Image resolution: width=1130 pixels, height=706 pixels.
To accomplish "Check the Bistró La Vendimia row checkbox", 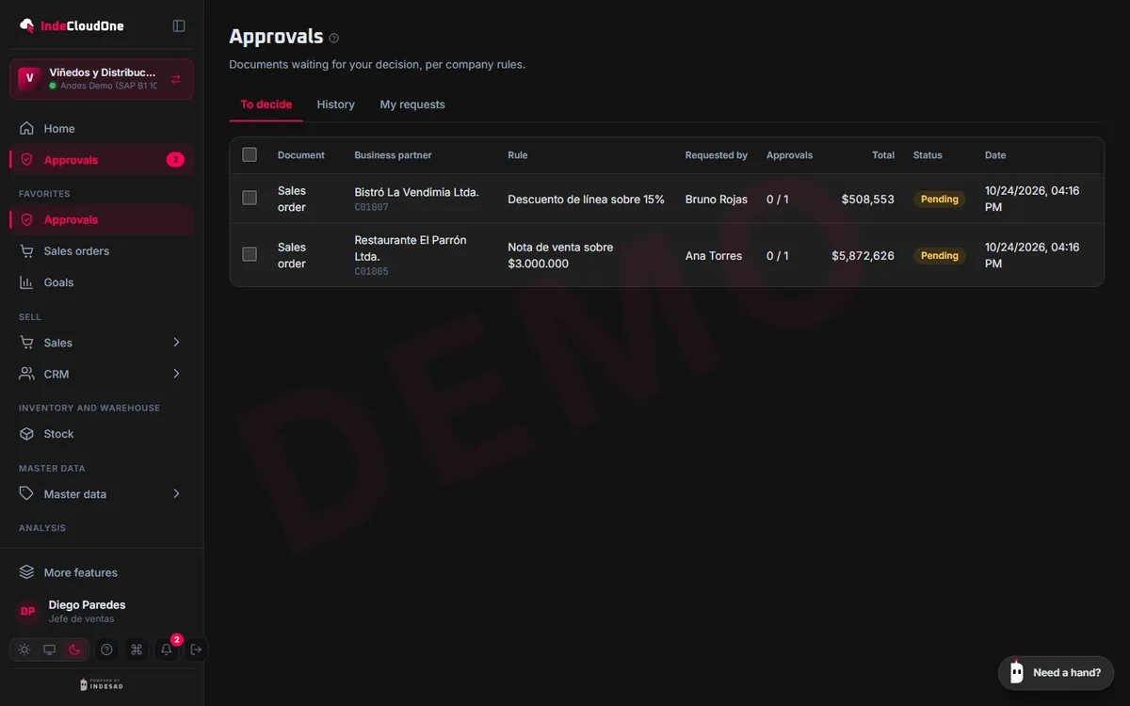I will [250, 198].
